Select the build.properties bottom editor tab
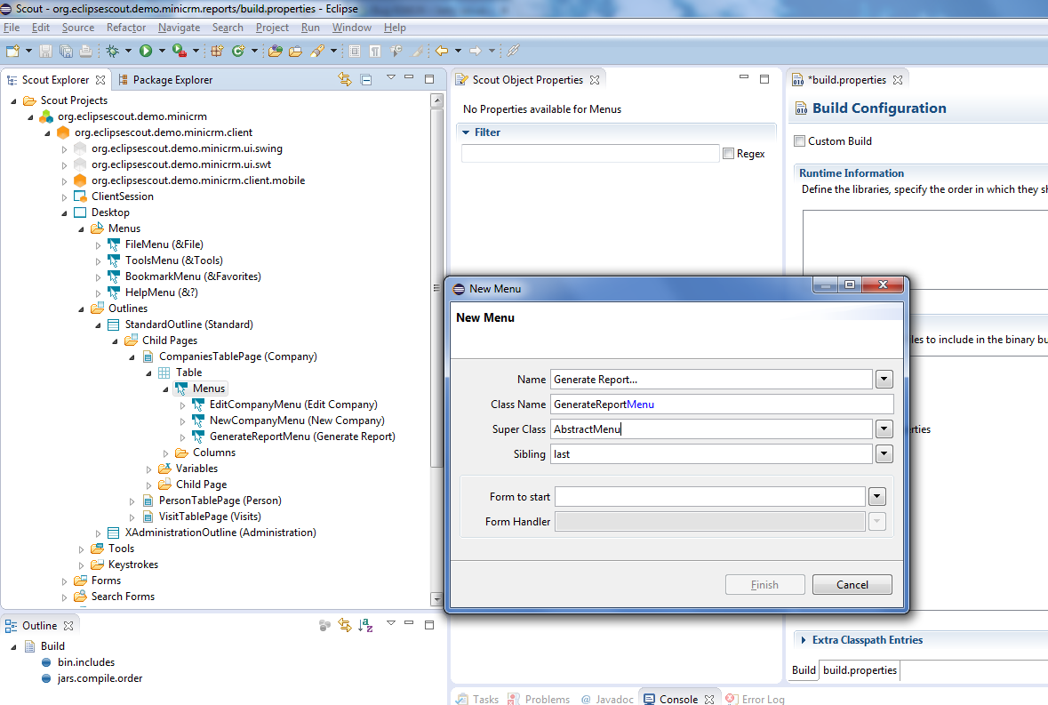 [x=860, y=670]
